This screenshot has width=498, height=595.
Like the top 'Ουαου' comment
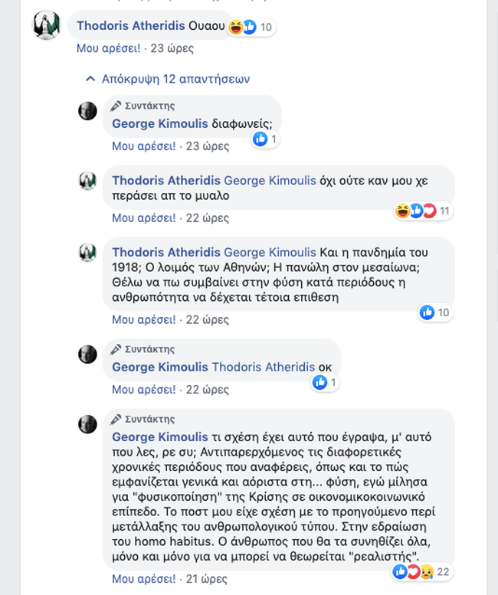pyautogui.click(x=108, y=48)
